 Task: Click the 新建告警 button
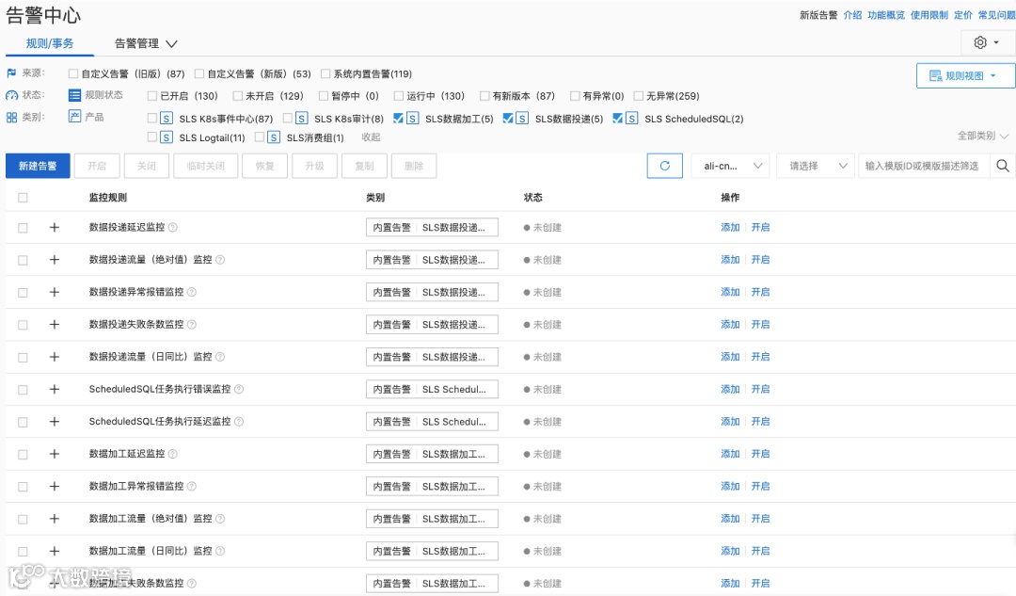pos(38,166)
